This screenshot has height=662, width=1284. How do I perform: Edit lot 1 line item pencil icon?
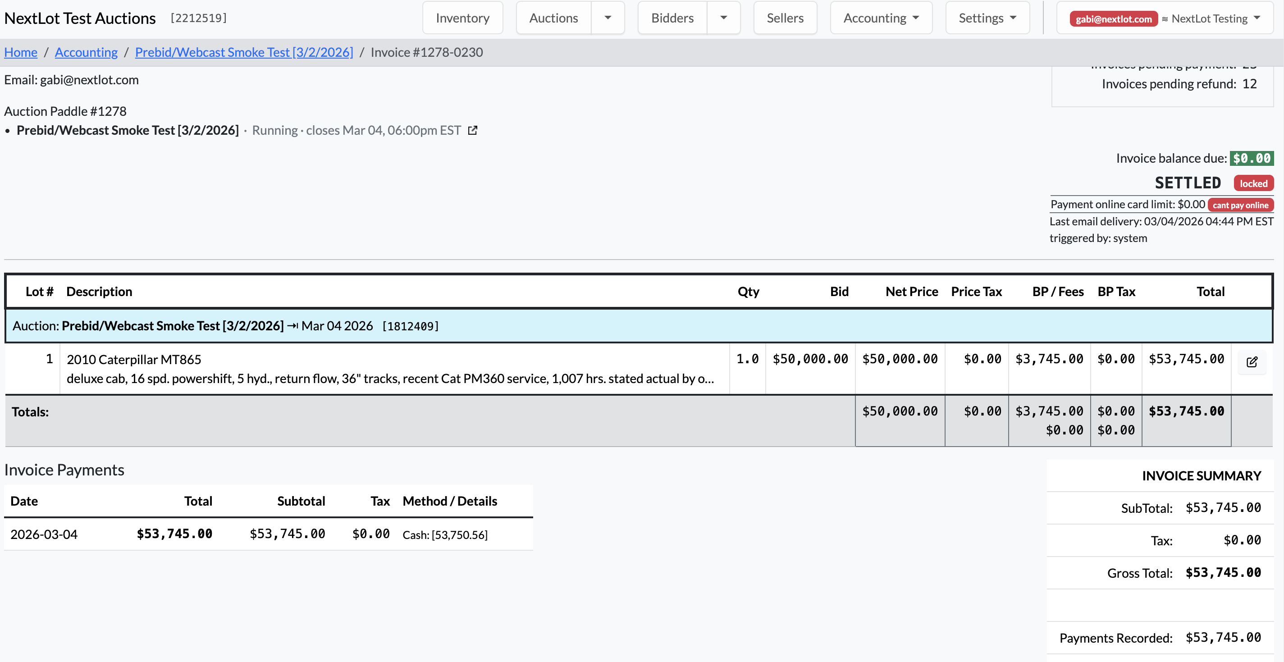[1252, 362]
